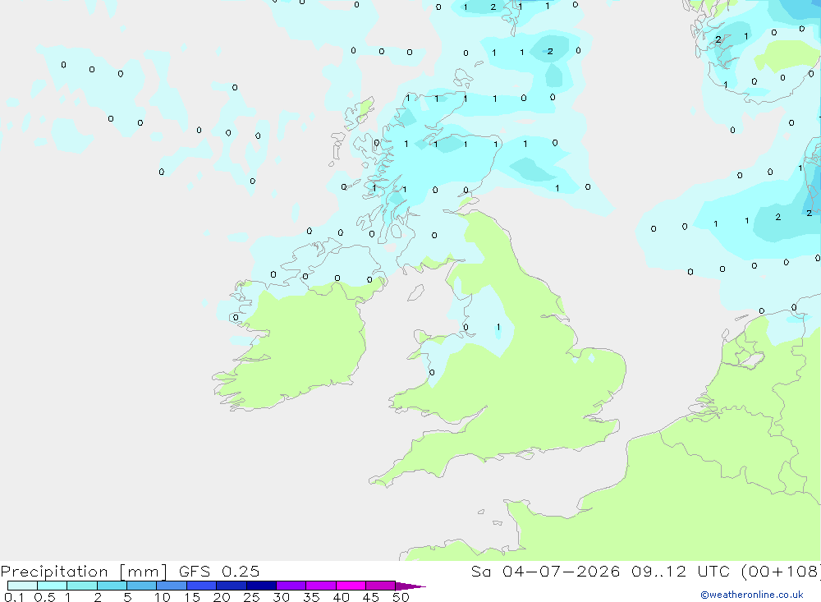Click the '0.1' legend scale label

coord(14,597)
